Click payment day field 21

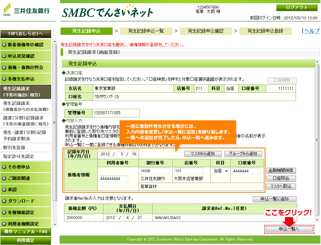click(x=140, y=218)
